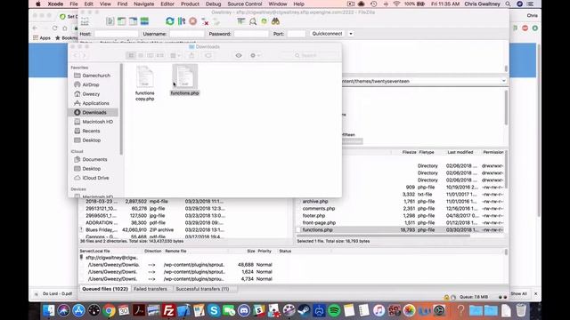Screen dimensions: 570x320
Task: Open Finder item arrangement dropdown
Action: coord(175,55)
